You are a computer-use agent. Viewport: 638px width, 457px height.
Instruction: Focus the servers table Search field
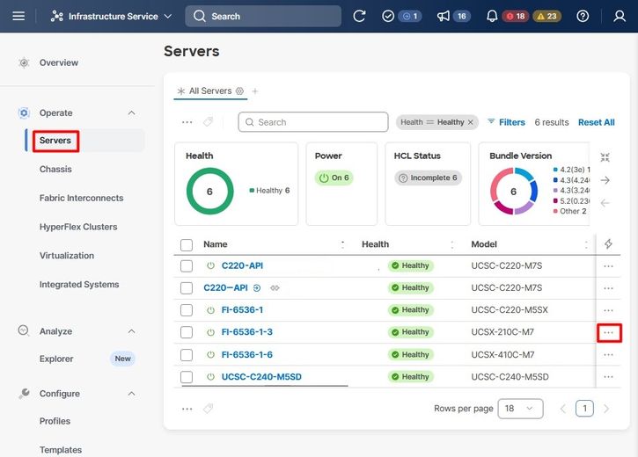[x=313, y=122]
